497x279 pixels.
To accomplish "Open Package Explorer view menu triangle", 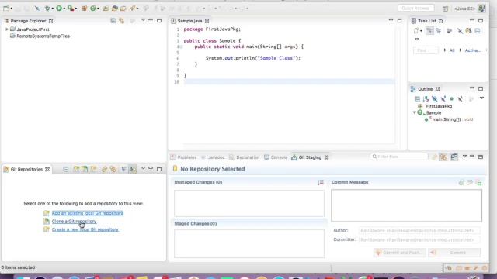I will click(143, 20).
